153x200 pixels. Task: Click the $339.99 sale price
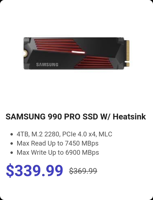click(x=34, y=171)
